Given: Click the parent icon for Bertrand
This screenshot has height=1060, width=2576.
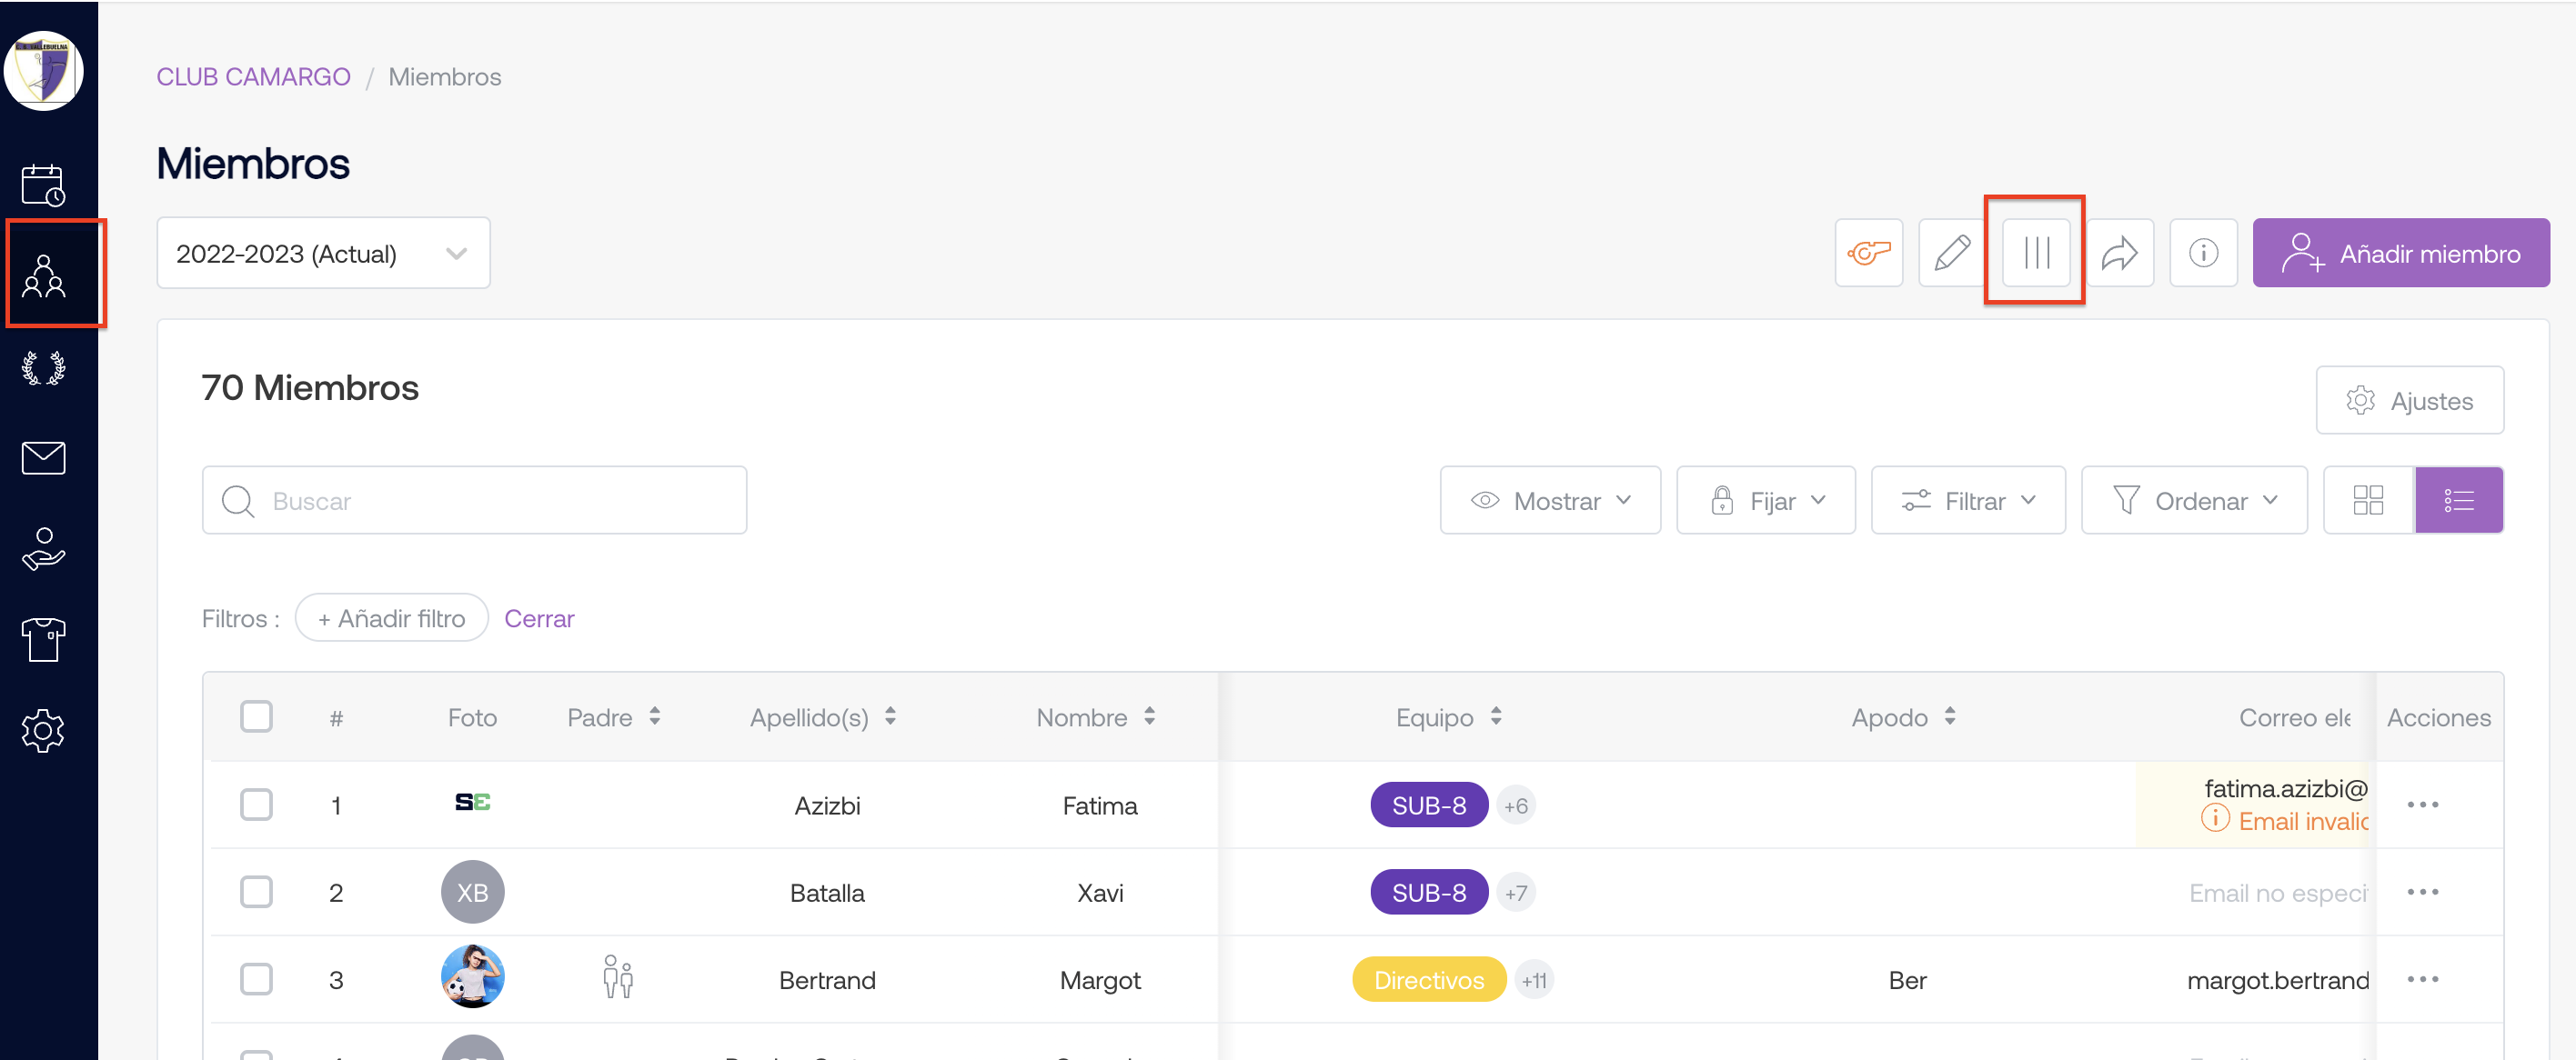Looking at the screenshot, I should (618, 978).
